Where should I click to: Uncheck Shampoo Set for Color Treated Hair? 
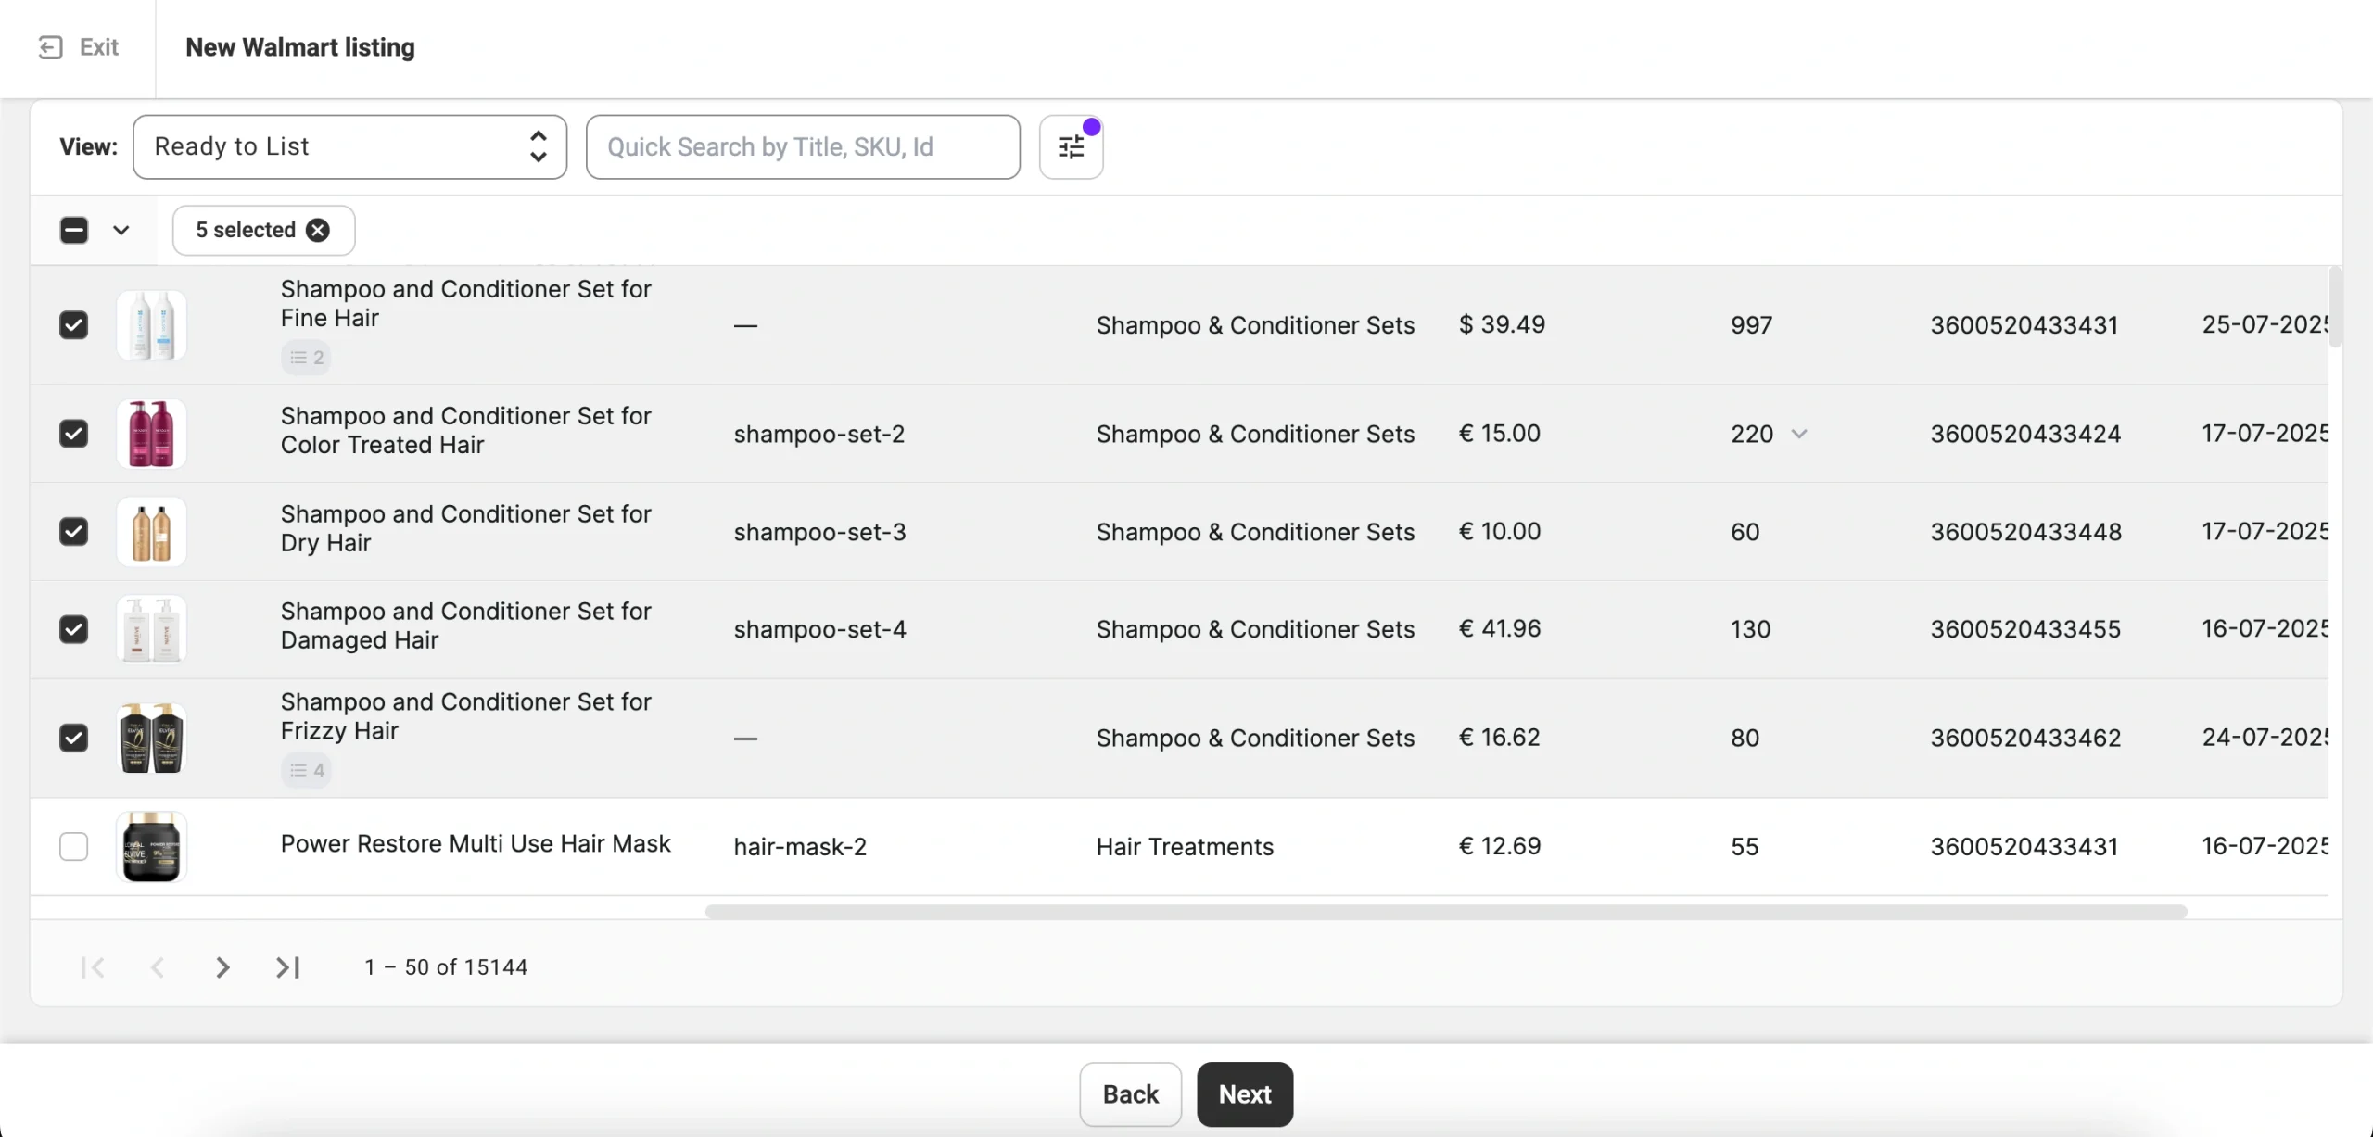click(74, 434)
